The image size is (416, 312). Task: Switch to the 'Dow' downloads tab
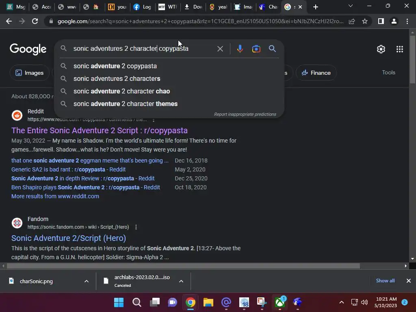coord(193,7)
